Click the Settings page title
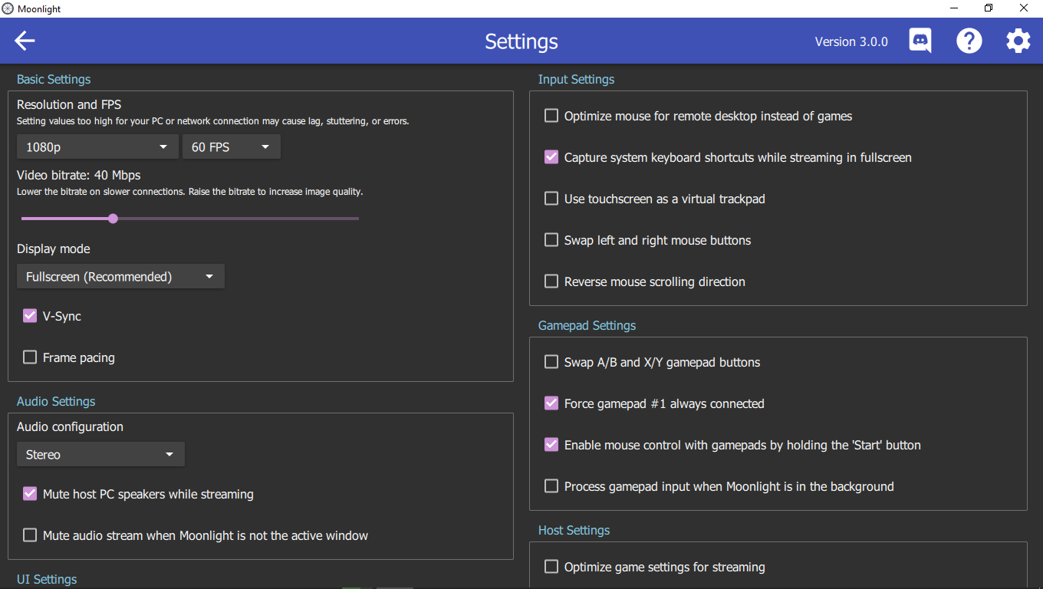Image resolution: width=1043 pixels, height=589 pixels. pyautogui.click(x=521, y=41)
